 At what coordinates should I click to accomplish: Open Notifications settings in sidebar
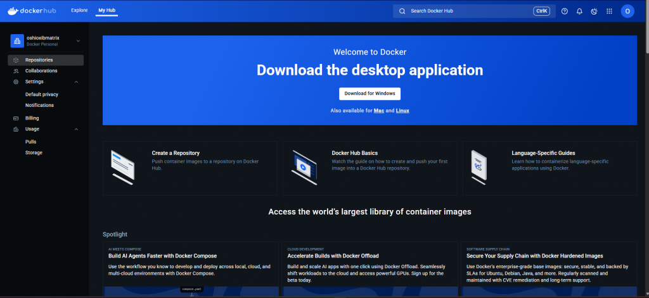point(40,106)
